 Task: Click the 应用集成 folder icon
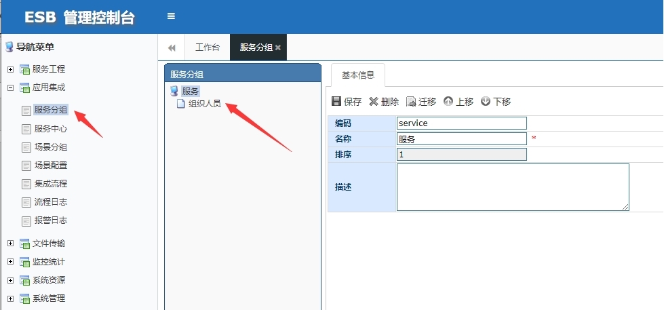coord(24,88)
